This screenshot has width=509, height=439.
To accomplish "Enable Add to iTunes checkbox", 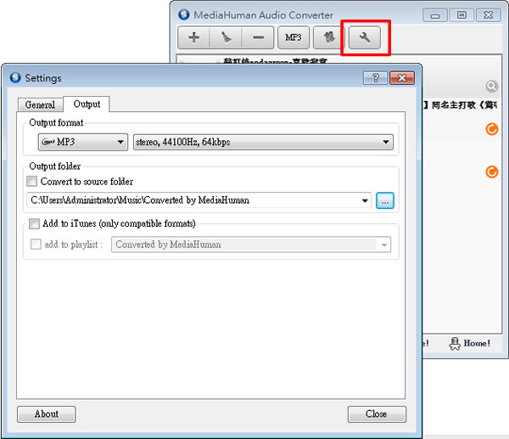I will point(34,223).
